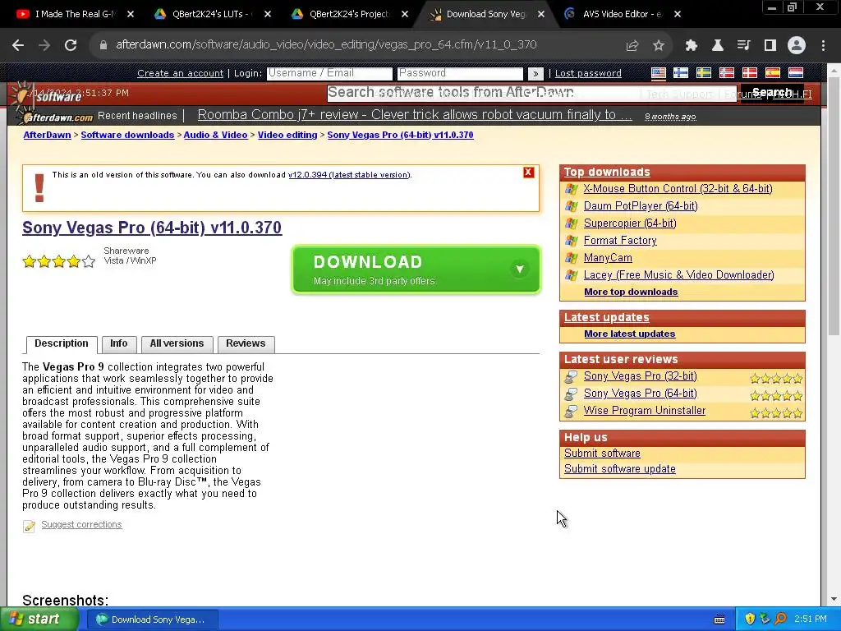This screenshot has height=631, width=841.
Task: Click the security shield tray icon
Action: click(x=750, y=619)
